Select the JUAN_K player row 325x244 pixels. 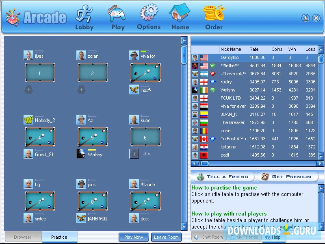254,114
